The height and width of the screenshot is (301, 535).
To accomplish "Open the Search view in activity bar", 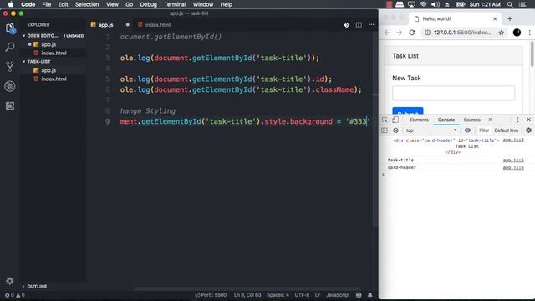I will (10, 47).
